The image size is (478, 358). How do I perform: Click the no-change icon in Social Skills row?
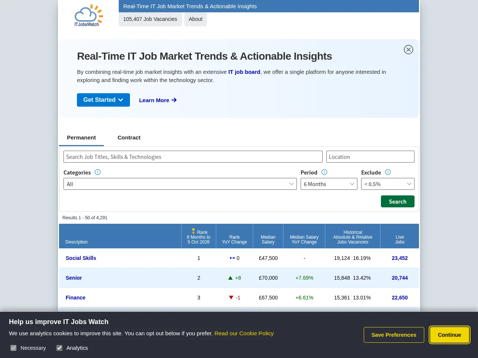(x=232, y=258)
